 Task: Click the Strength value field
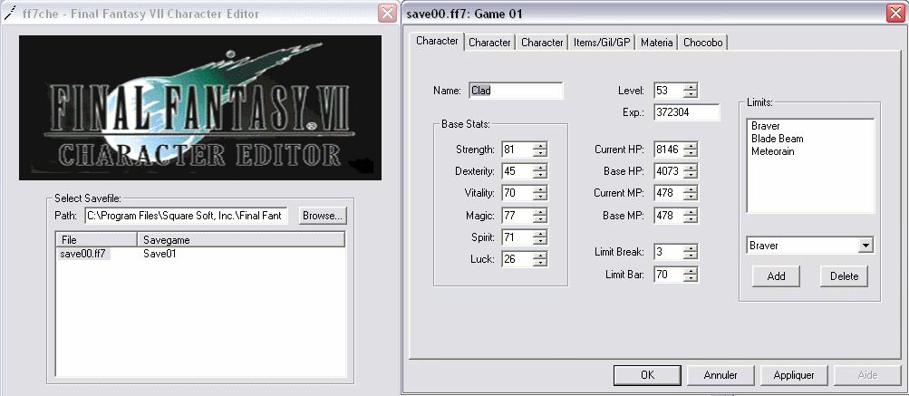click(x=517, y=150)
